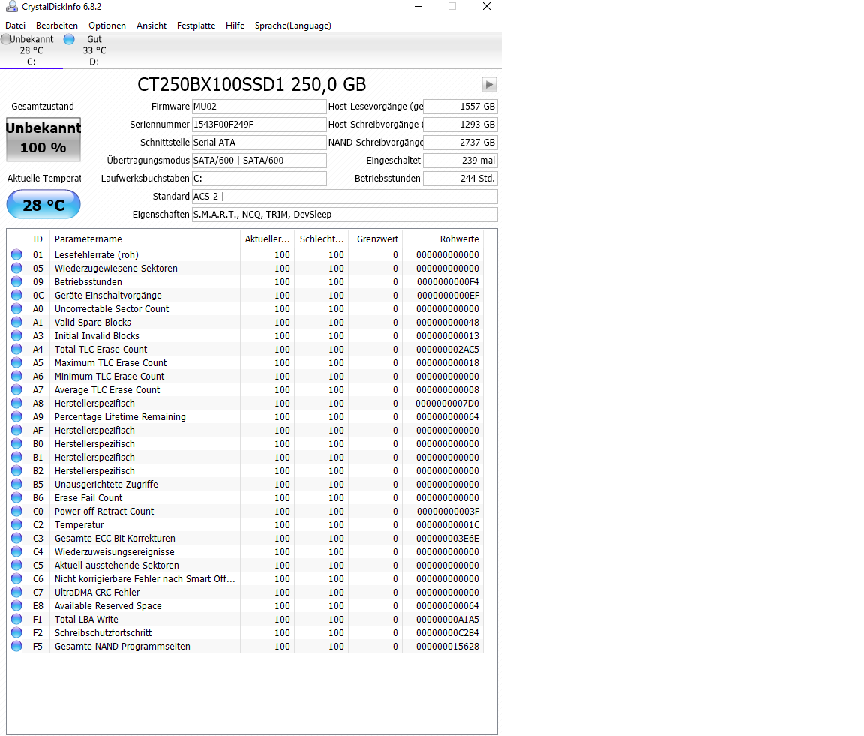Viewport: 864px width, 736px height.
Task: Click the Betriebsstunden value 244 Std.
Action: (460, 179)
